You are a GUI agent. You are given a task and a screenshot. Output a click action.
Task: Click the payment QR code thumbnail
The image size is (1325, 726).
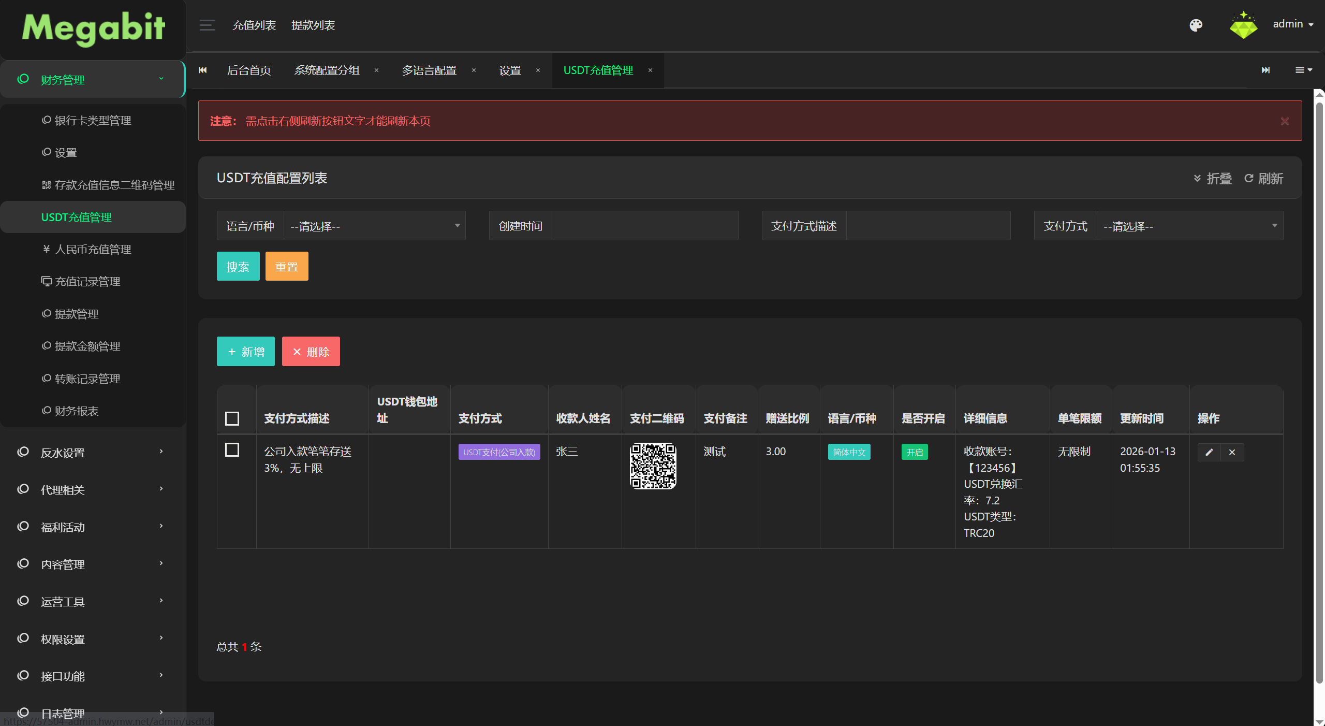[653, 466]
